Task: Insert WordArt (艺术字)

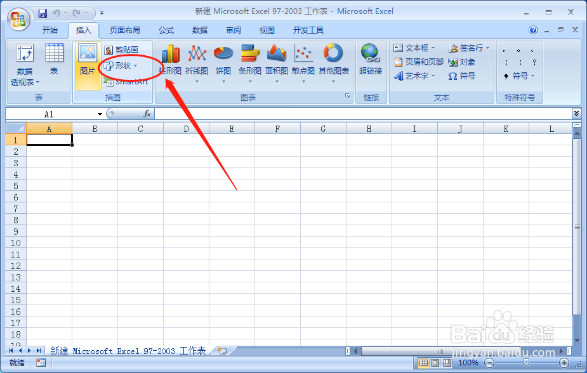Action: (414, 76)
